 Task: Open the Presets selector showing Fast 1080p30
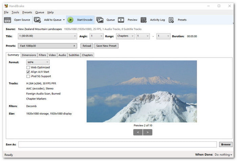[47, 46]
